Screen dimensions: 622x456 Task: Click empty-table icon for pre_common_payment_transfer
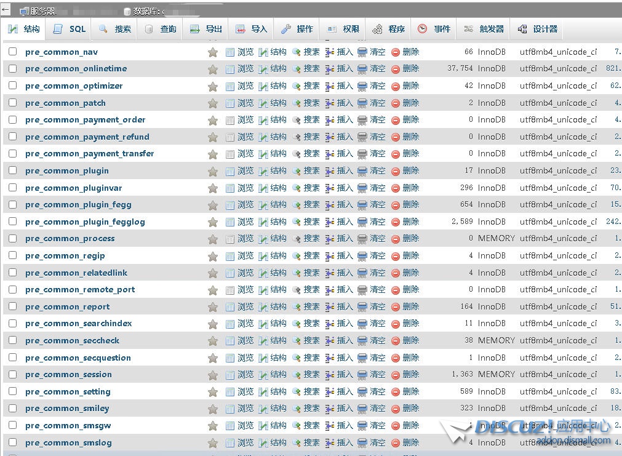pyautogui.click(x=362, y=154)
